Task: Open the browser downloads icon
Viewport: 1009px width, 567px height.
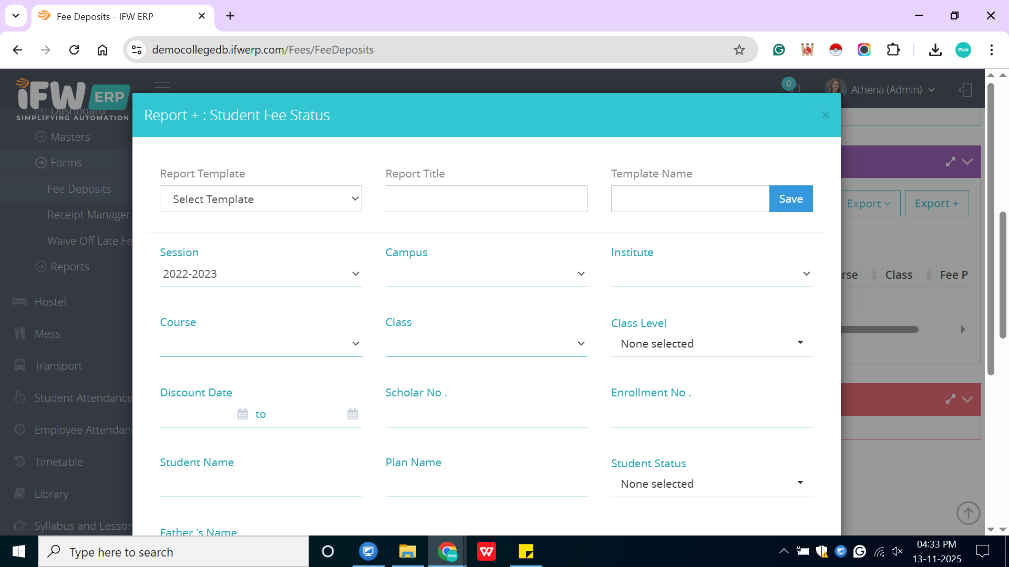Action: 935,50
